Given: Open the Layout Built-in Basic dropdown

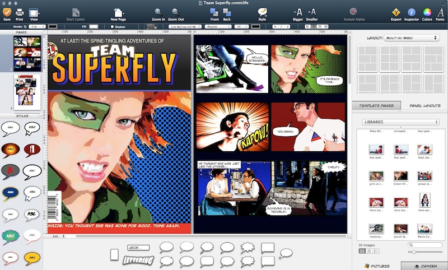Looking at the screenshot, I should pos(411,38).
